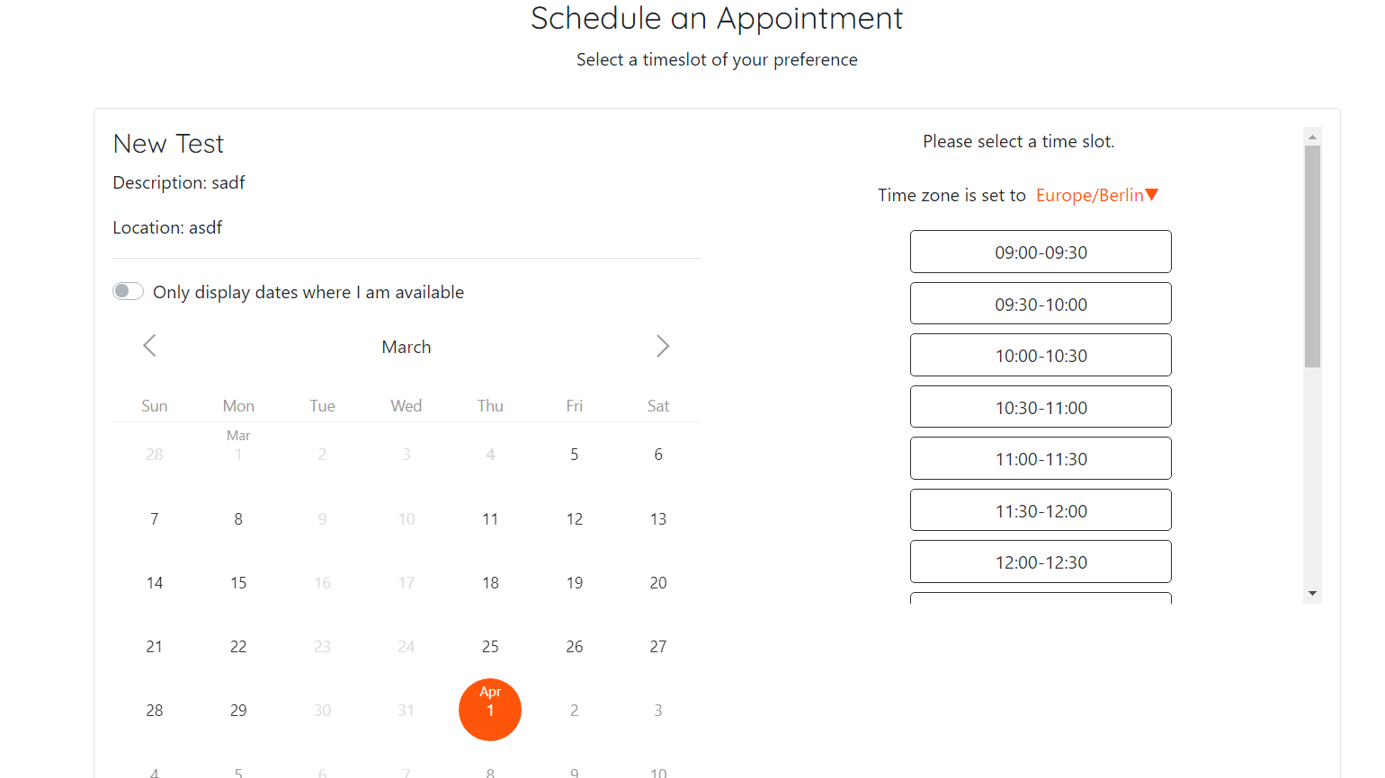This screenshot has width=1385, height=778.
Task: Choose the 10:30-11:00 slot
Action: 1041,406
